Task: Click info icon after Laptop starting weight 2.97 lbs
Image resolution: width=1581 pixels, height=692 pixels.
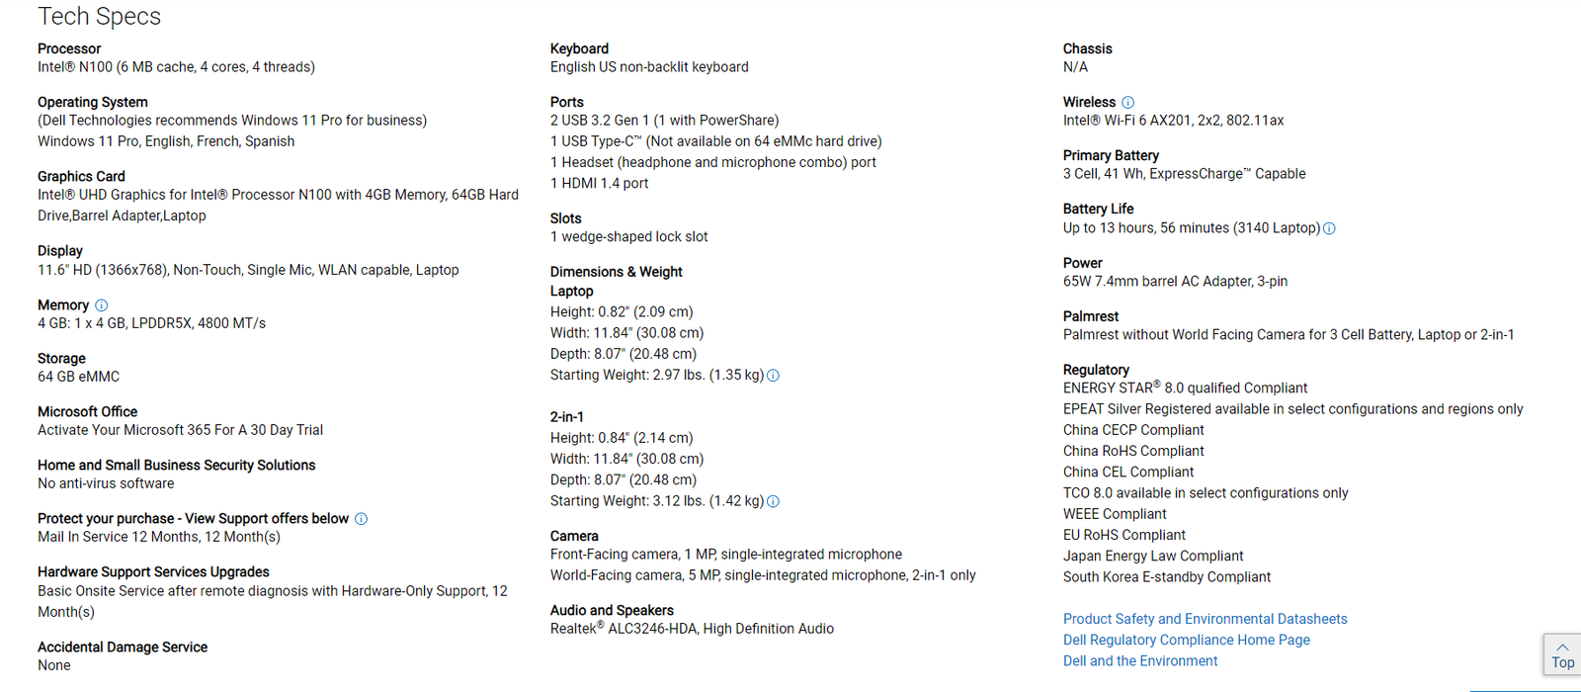Action: pos(773,376)
